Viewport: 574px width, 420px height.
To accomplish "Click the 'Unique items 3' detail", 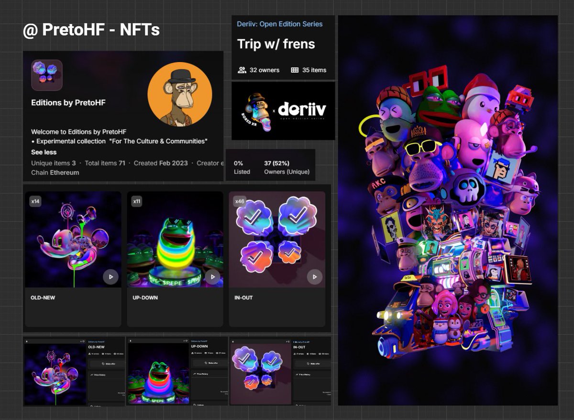I will pos(54,163).
